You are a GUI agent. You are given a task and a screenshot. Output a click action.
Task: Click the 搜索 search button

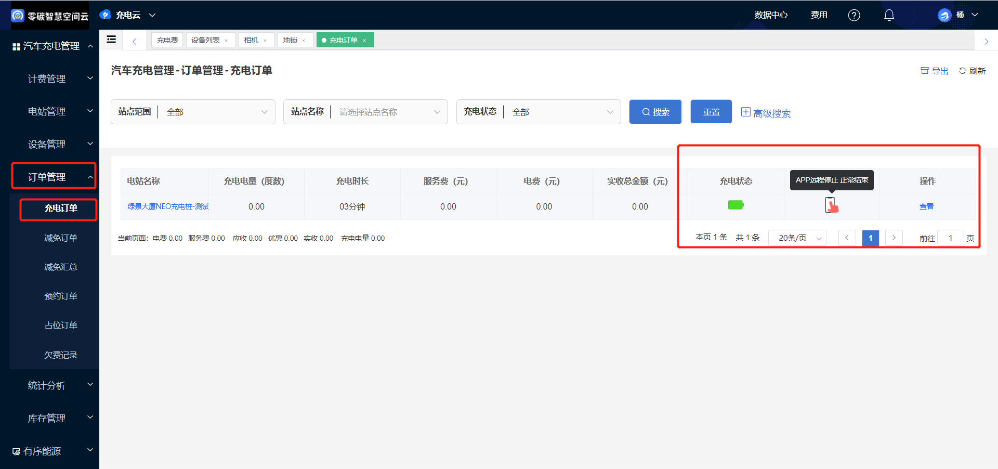(x=655, y=112)
